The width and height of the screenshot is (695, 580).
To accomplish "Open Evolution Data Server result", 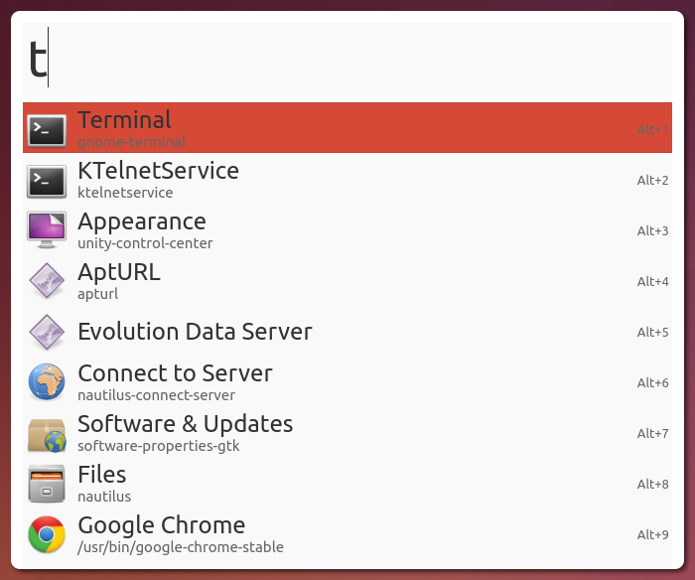I will coord(195,332).
